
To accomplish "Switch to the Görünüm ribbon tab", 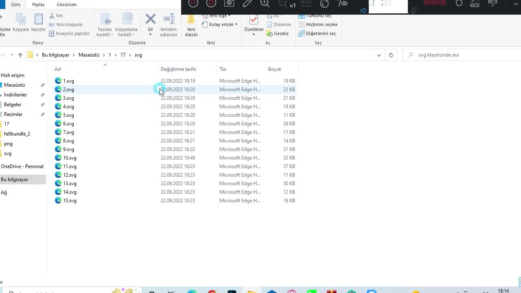I will tap(66, 4).
